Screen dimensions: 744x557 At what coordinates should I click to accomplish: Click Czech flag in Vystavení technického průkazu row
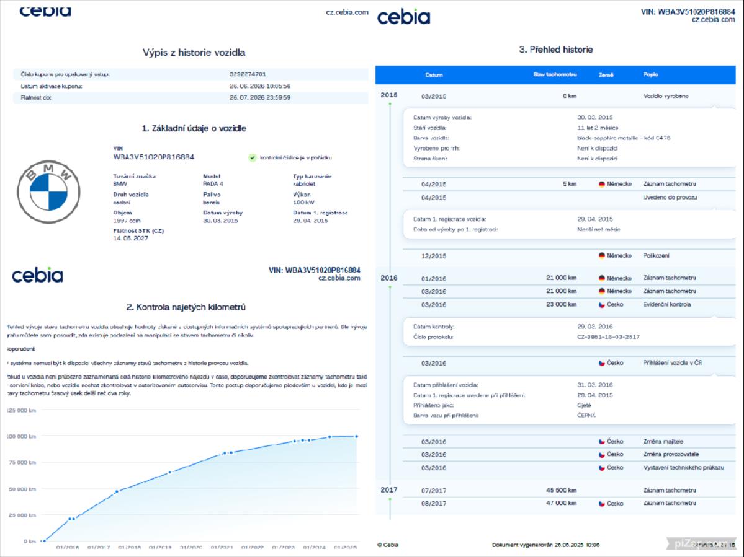click(602, 468)
